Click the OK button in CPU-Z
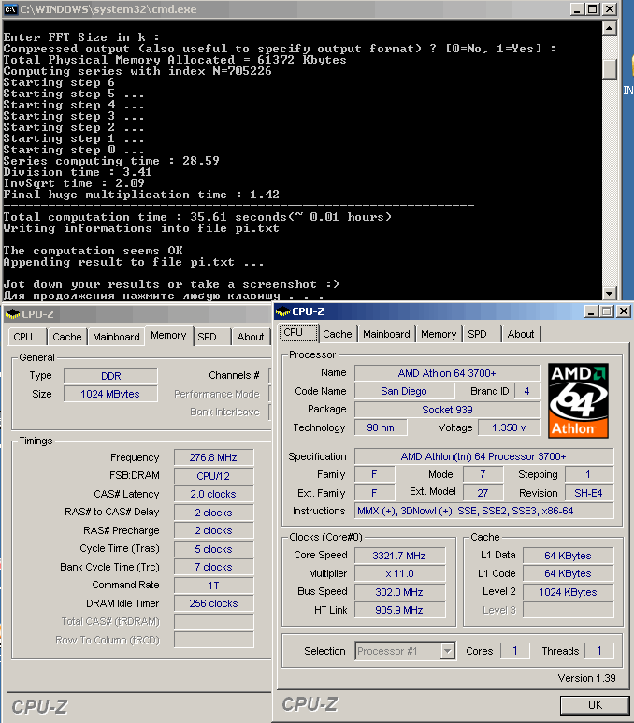This screenshot has width=634, height=723. point(595,705)
